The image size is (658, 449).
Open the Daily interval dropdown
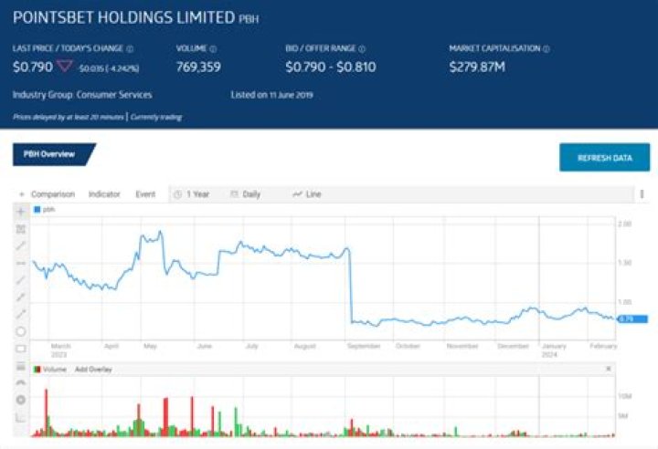[x=246, y=194]
